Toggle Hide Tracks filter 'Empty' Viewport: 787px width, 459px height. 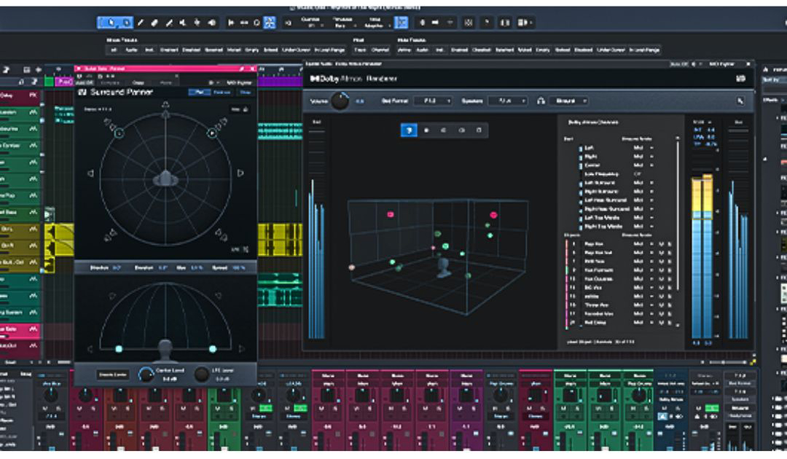tap(543, 50)
